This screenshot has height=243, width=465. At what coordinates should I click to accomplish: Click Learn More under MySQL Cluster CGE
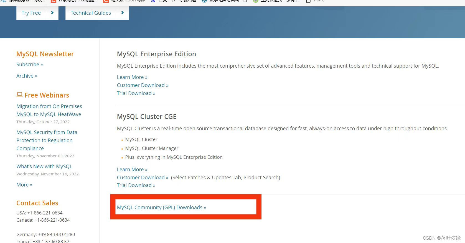(x=132, y=170)
